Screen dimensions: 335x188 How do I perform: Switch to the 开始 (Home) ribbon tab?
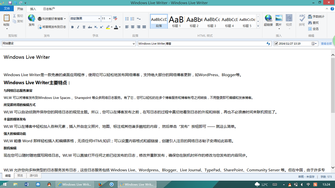coord(20,9)
